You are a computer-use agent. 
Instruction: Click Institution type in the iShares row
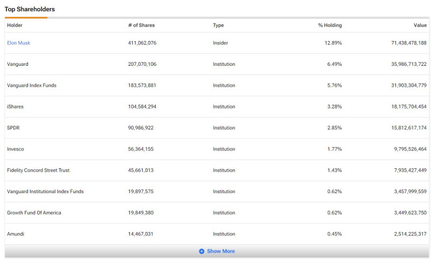pos(224,106)
